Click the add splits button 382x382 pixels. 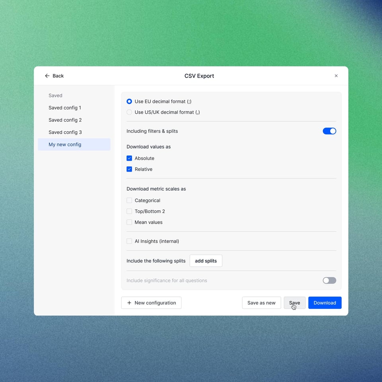coord(206,261)
